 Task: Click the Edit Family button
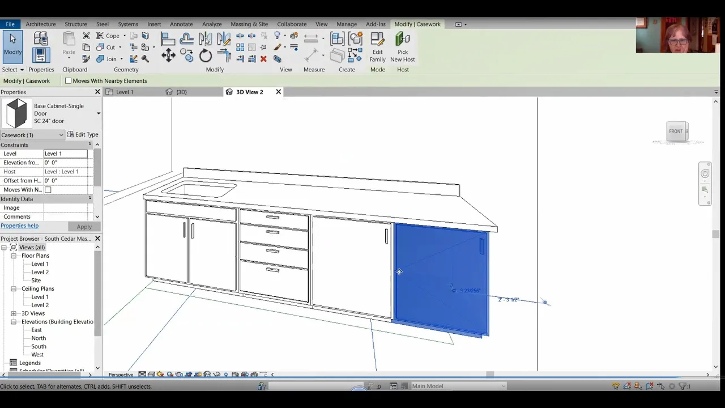(x=377, y=47)
